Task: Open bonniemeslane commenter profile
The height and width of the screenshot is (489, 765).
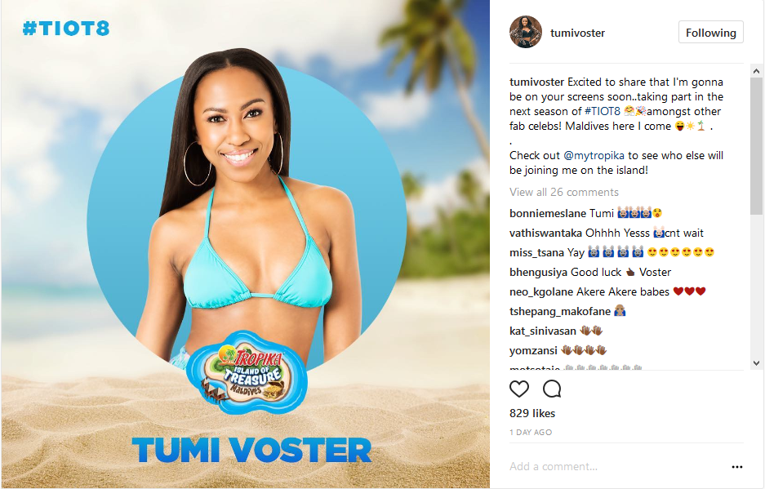Action: click(x=547, y=214)
